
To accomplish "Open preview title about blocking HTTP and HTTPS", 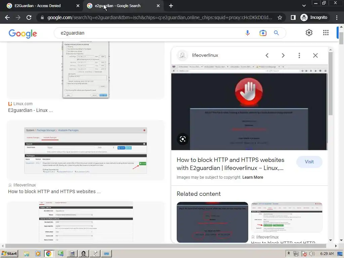I will 230,164.
